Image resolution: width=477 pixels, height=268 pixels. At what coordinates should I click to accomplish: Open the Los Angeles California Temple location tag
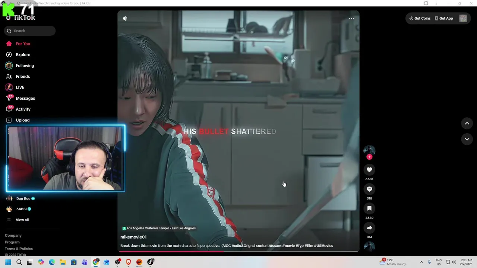159,228
